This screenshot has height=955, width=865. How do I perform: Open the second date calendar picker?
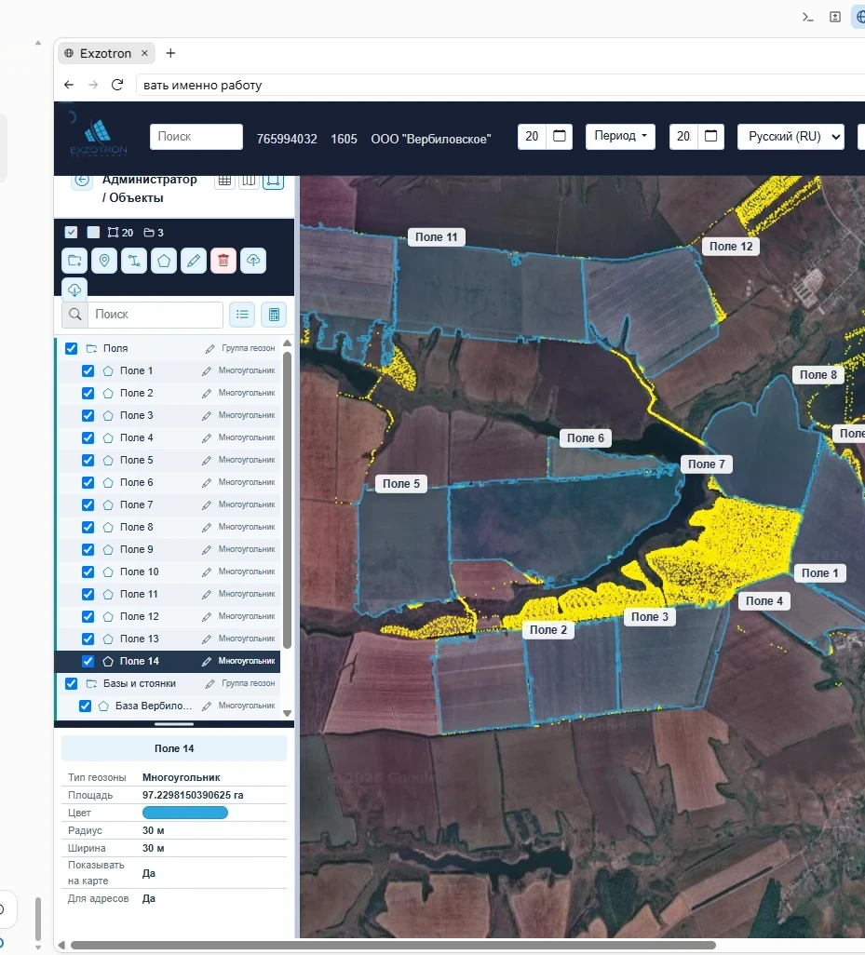pos(710,136)
